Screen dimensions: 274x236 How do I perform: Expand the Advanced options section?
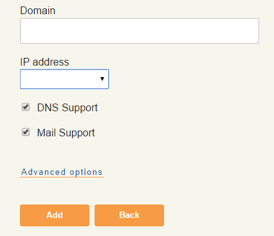pyautogui.click(x=62, y=172)
